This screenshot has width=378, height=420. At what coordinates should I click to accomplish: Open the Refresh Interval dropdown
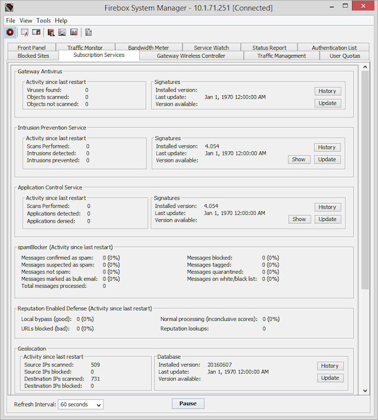click(x=80, y=404)
